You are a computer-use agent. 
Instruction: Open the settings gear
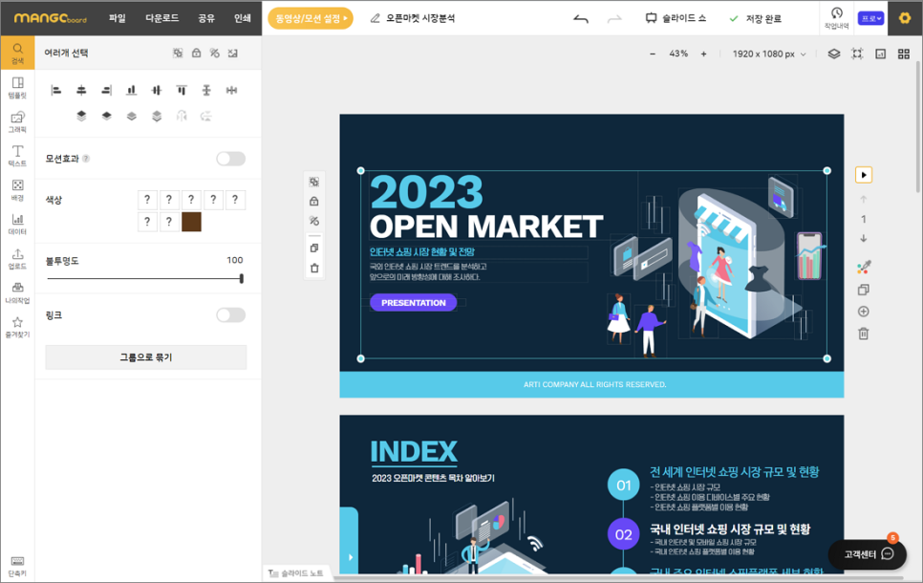click(905, 18)
